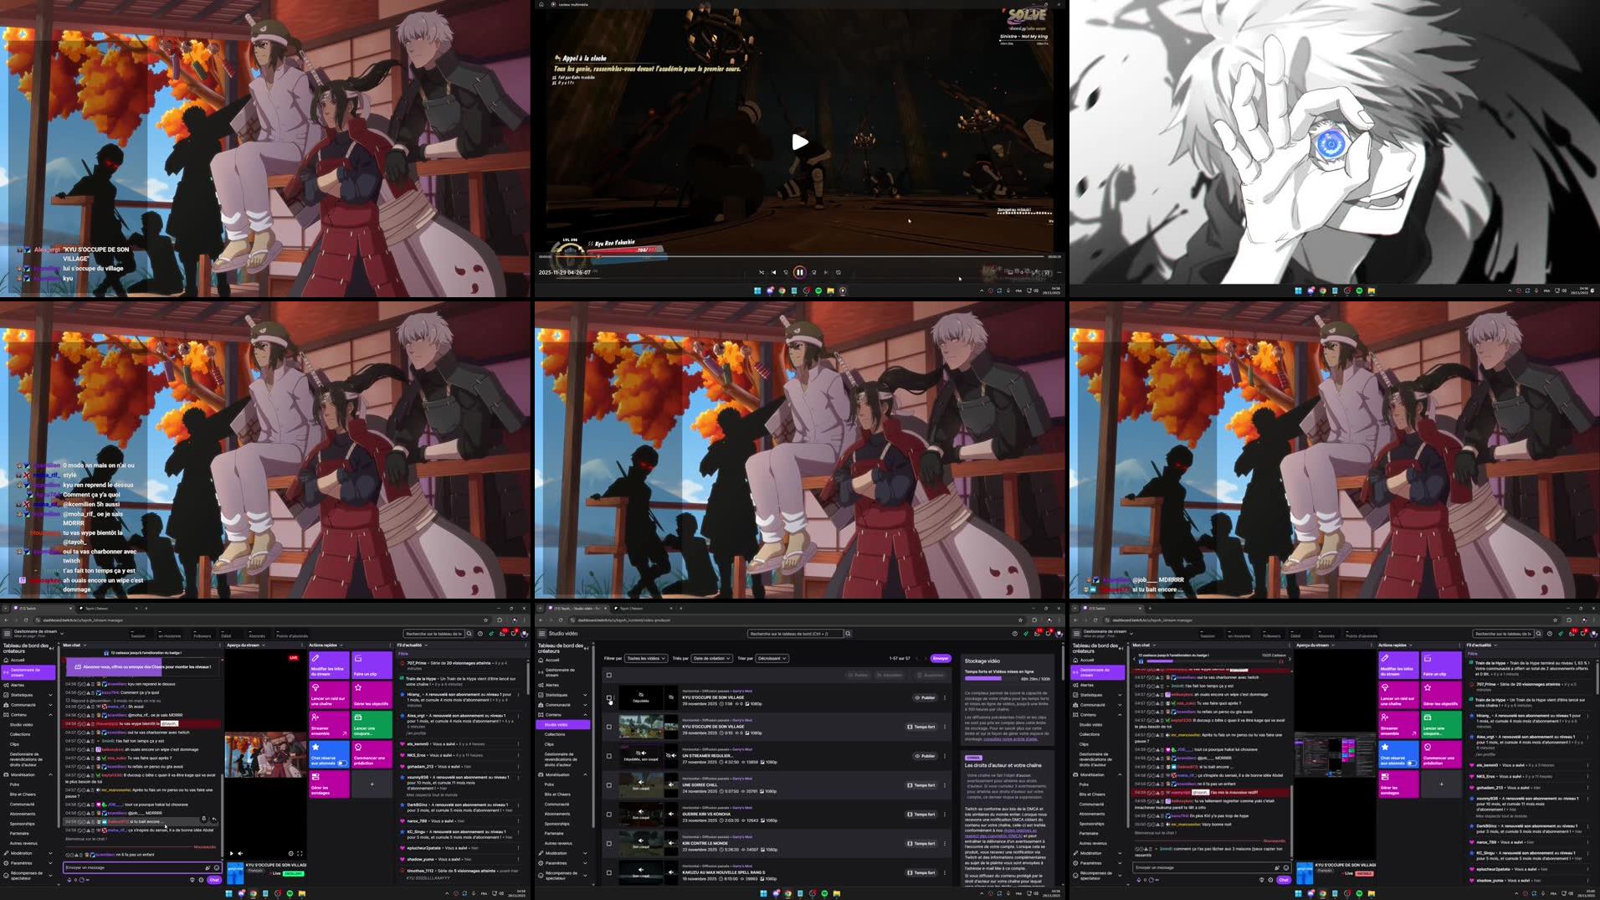
Task: Enter fullscreen on the stream preview
Action: (x=300, y=854)
